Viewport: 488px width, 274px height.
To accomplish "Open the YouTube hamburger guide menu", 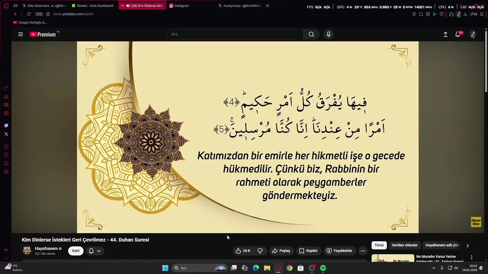I will [21, 34].
